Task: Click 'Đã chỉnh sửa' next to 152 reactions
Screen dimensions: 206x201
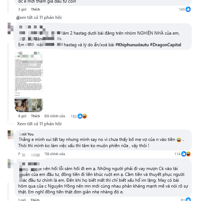Action: (55, 116)
